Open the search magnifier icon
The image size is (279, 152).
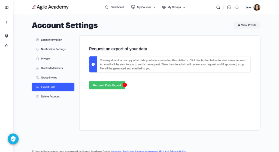tap(218, 7)
